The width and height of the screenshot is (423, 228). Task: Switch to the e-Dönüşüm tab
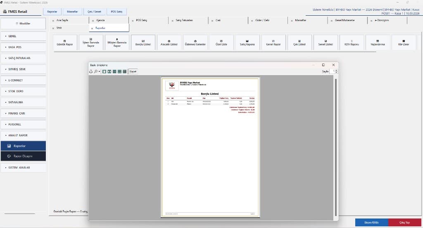(387, 20)
